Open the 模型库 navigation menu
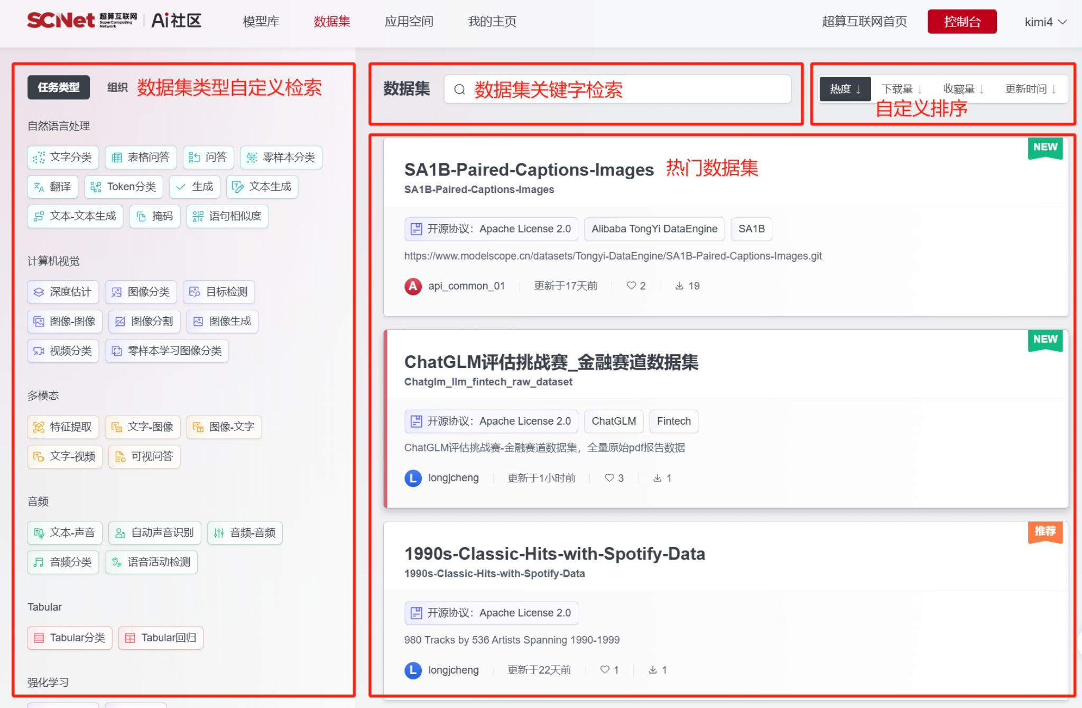 point(261,21)
